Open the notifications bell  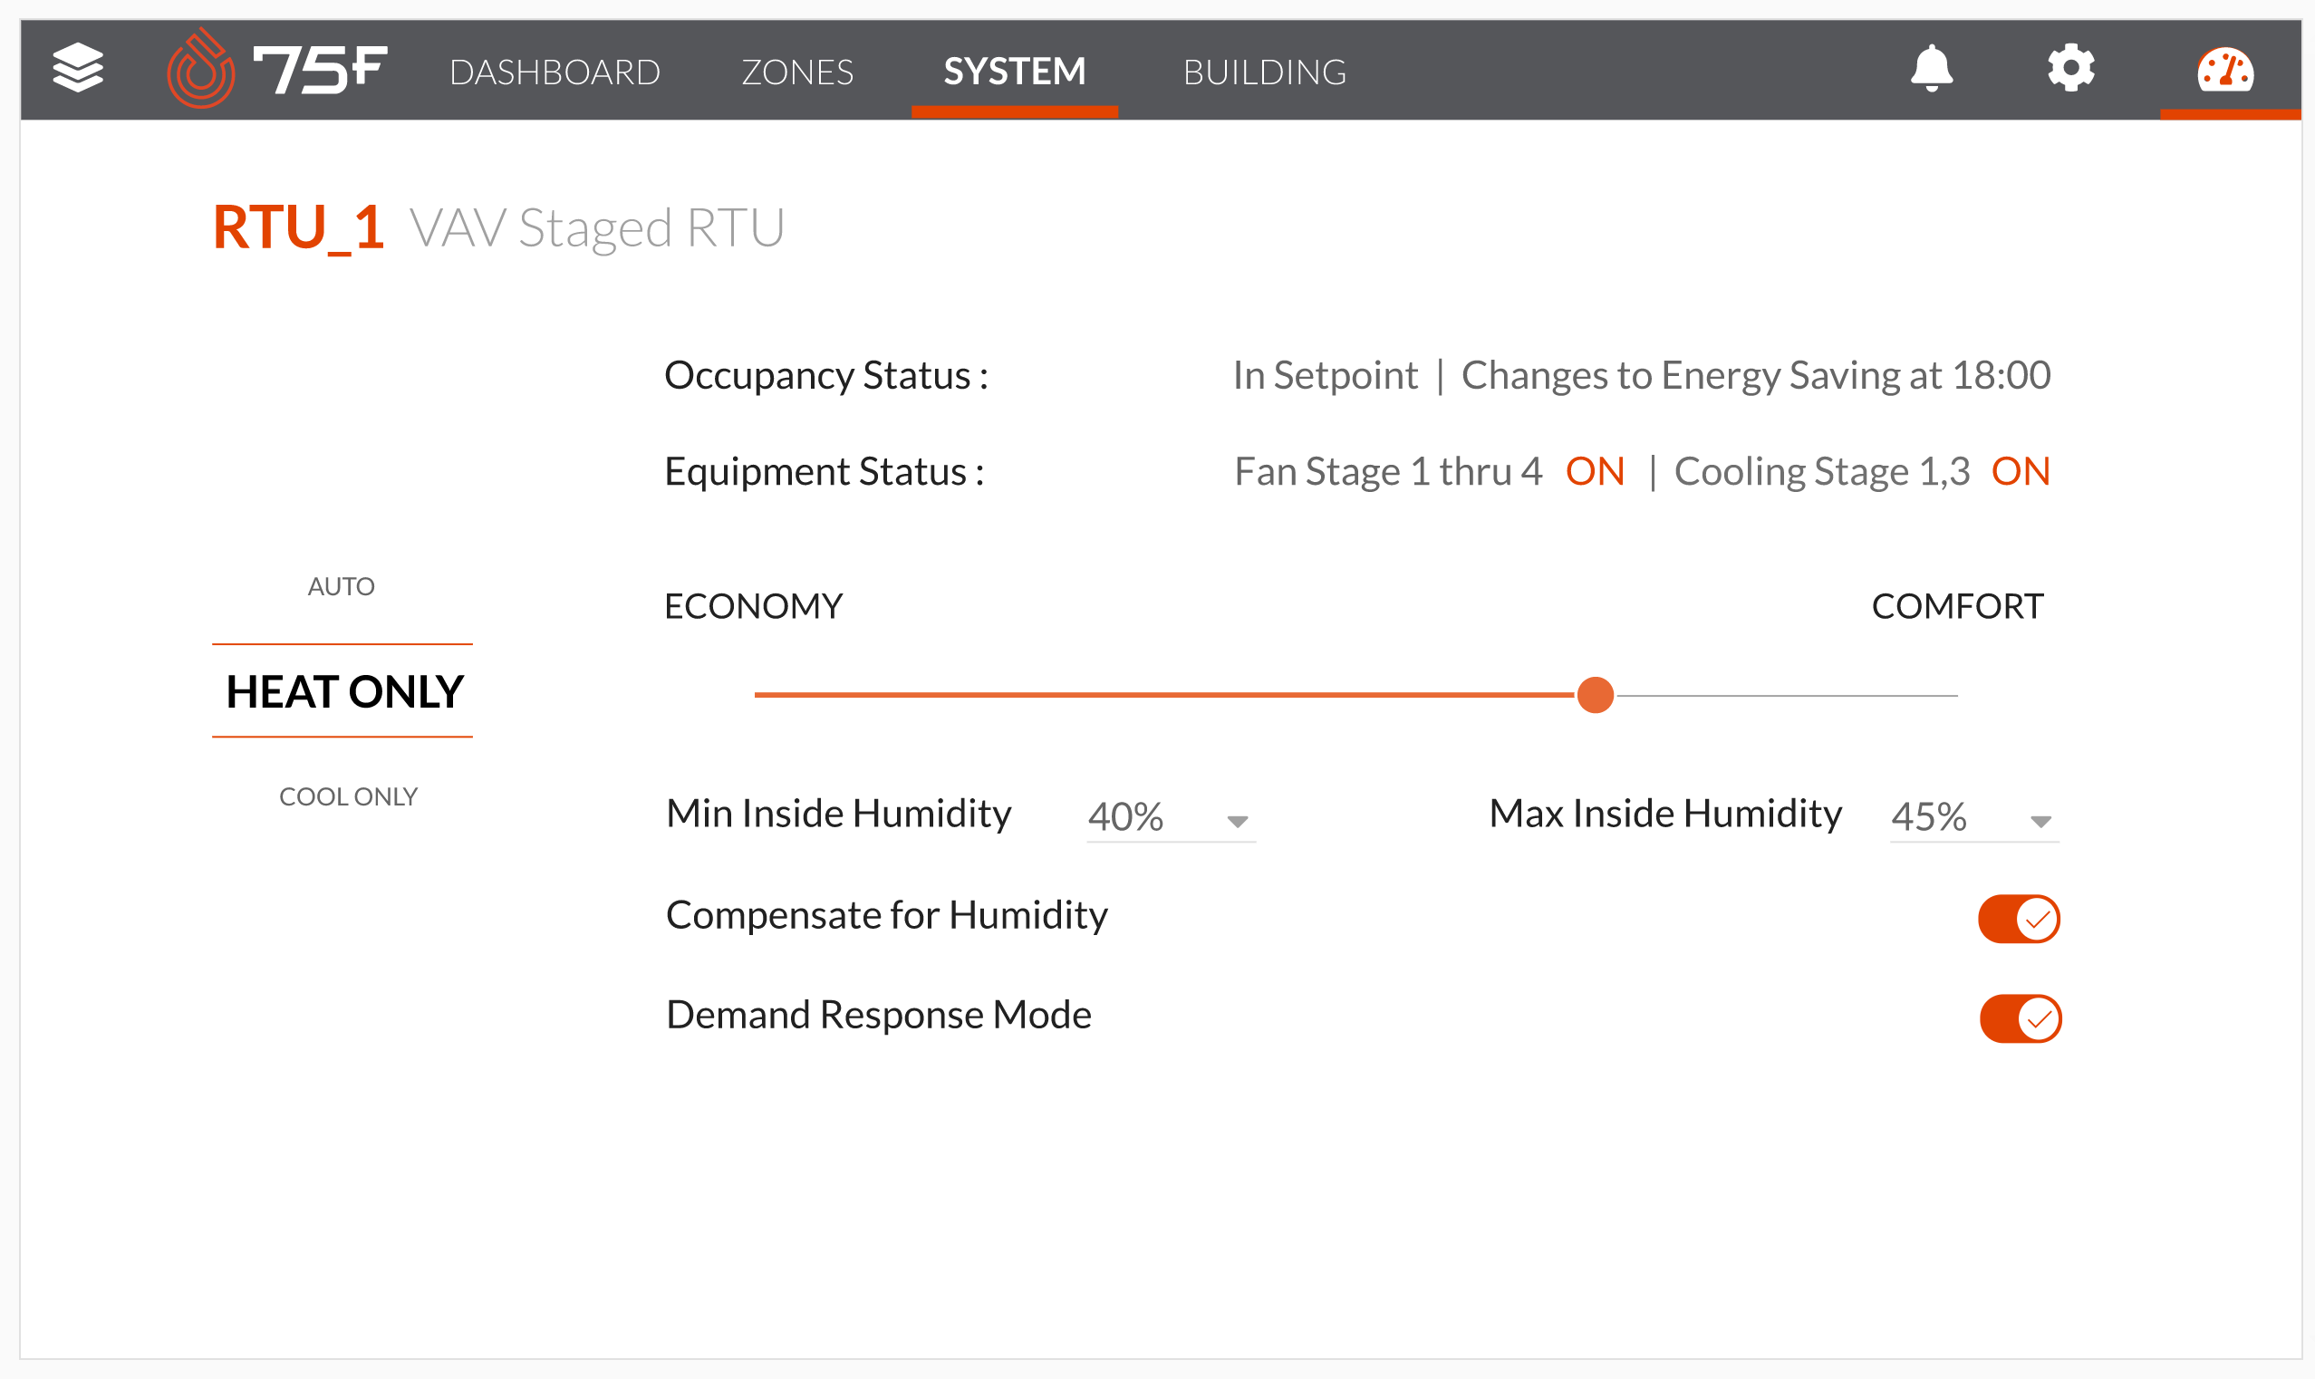(x=1932, y=68)
